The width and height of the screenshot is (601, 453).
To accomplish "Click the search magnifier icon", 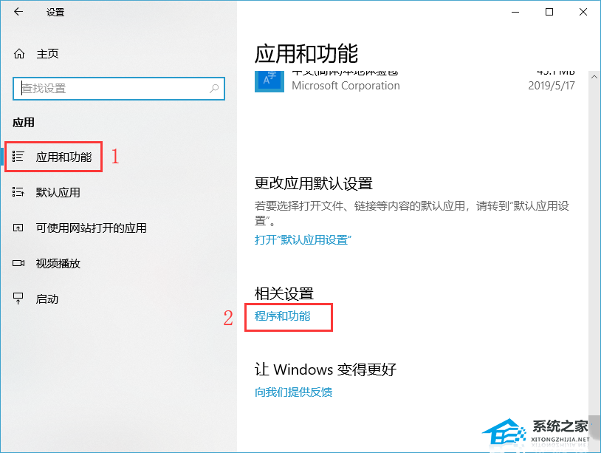I will point(214,89).
